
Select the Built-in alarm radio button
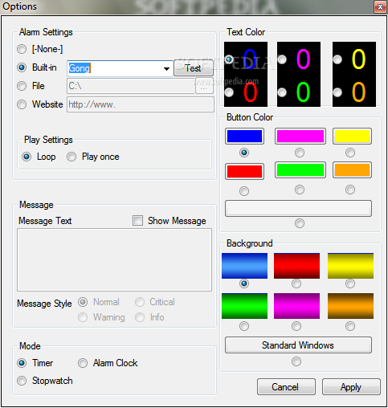pos(22,67)
